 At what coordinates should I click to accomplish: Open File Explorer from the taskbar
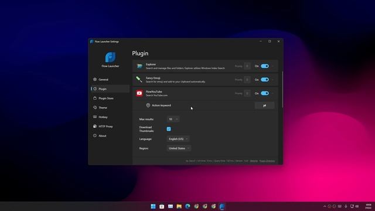(179, 206)
